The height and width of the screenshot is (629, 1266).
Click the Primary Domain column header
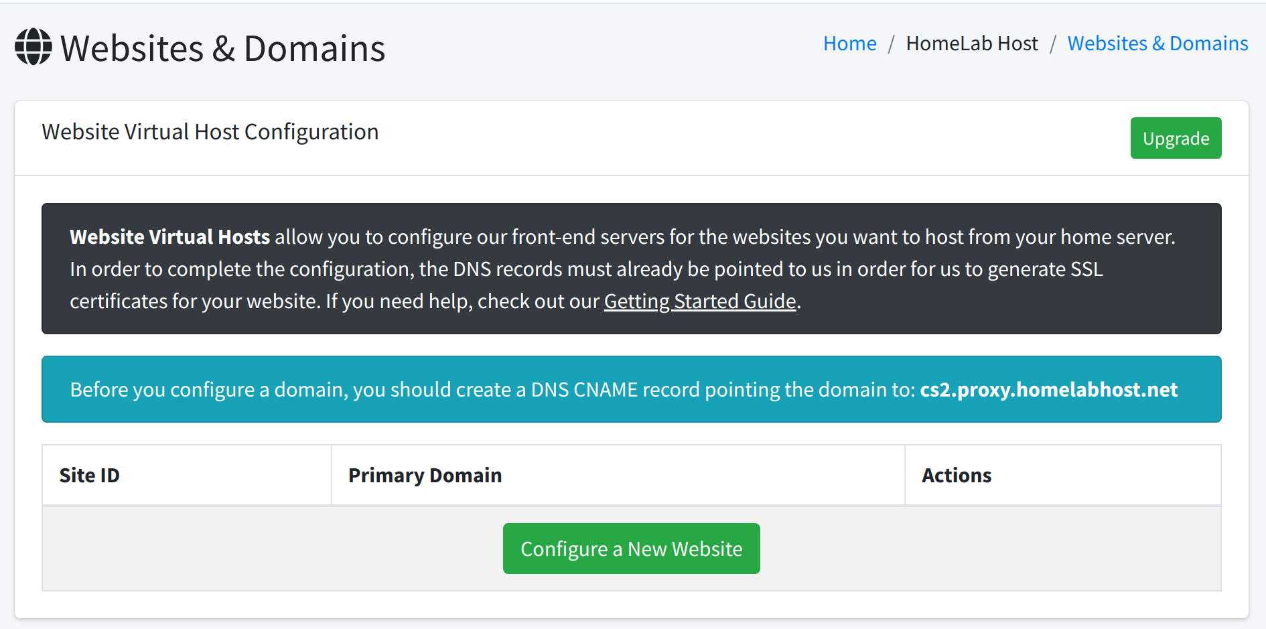point(425,475)
